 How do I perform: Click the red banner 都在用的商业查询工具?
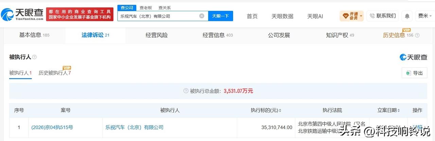[80, 14]
